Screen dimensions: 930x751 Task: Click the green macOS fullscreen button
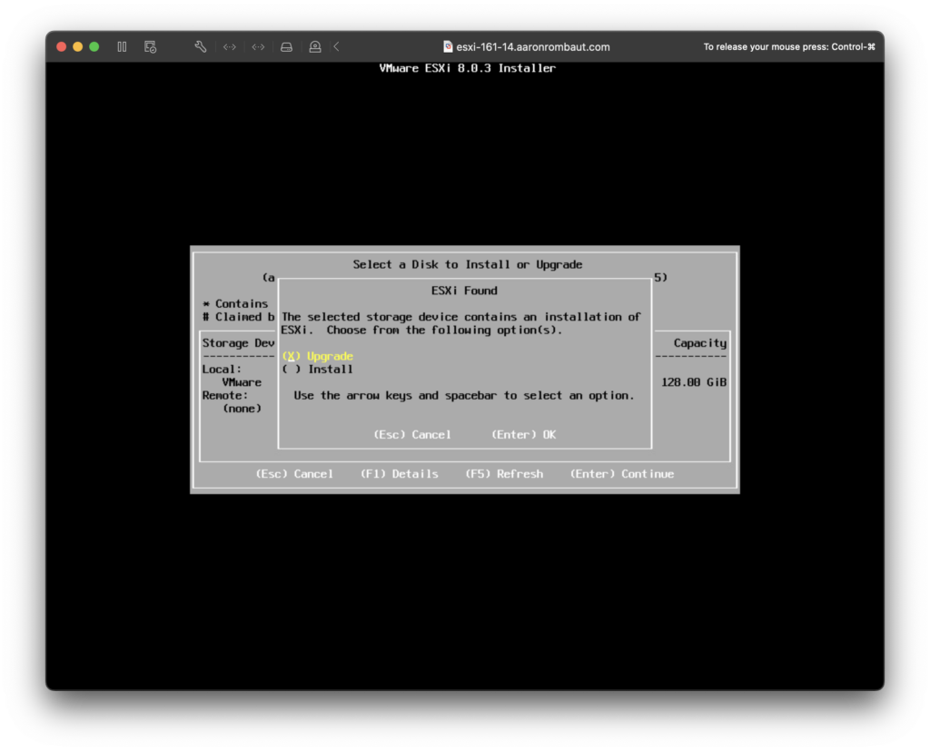[x=94, y=46]
